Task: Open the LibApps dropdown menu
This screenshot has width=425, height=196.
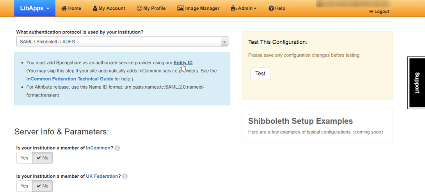Action: click(35, 8)
